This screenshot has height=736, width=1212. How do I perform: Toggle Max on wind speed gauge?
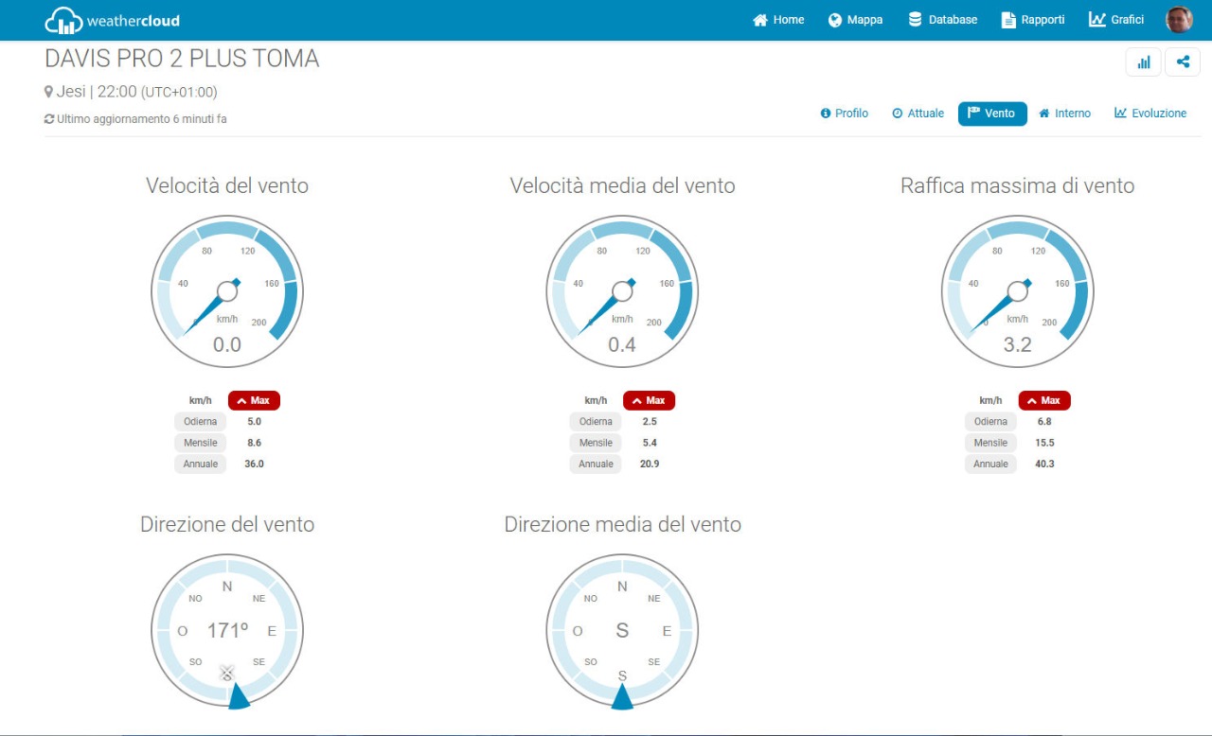click(x=254, y=400)
